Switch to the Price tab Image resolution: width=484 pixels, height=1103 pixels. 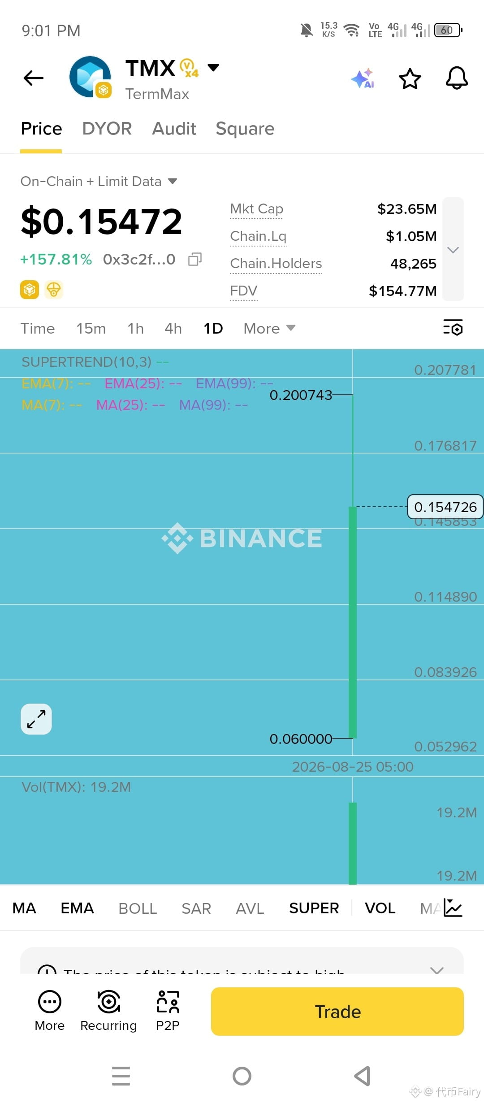pyautogui.click(x=41, y=129)
